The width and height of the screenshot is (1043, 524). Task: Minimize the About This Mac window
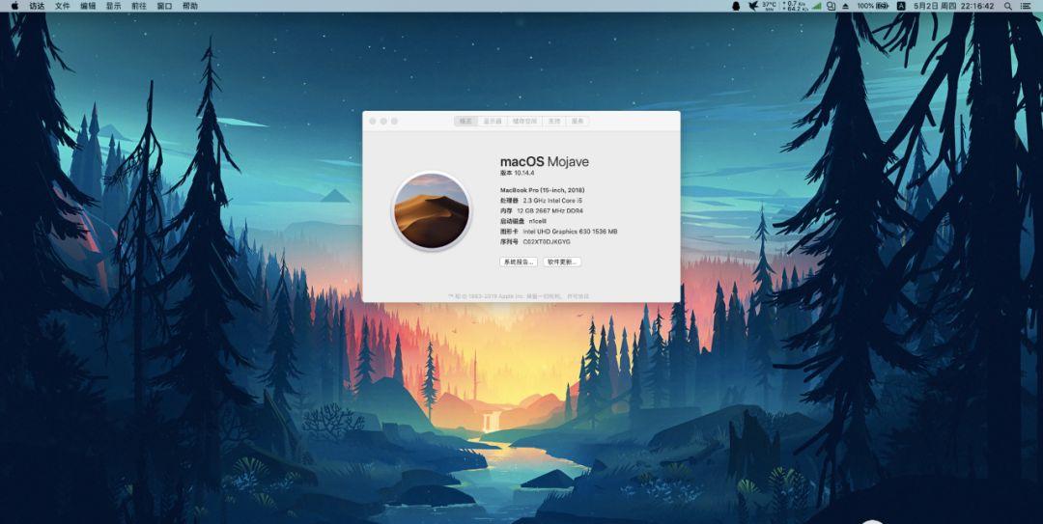pos(383,121)
